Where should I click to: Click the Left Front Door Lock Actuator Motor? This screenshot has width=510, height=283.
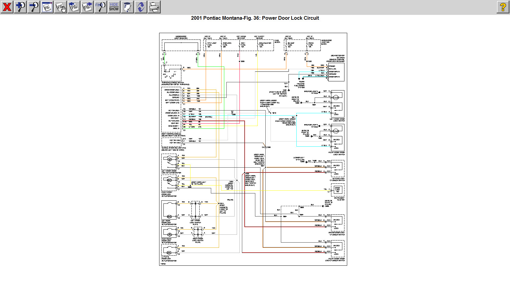click(169, 161)
